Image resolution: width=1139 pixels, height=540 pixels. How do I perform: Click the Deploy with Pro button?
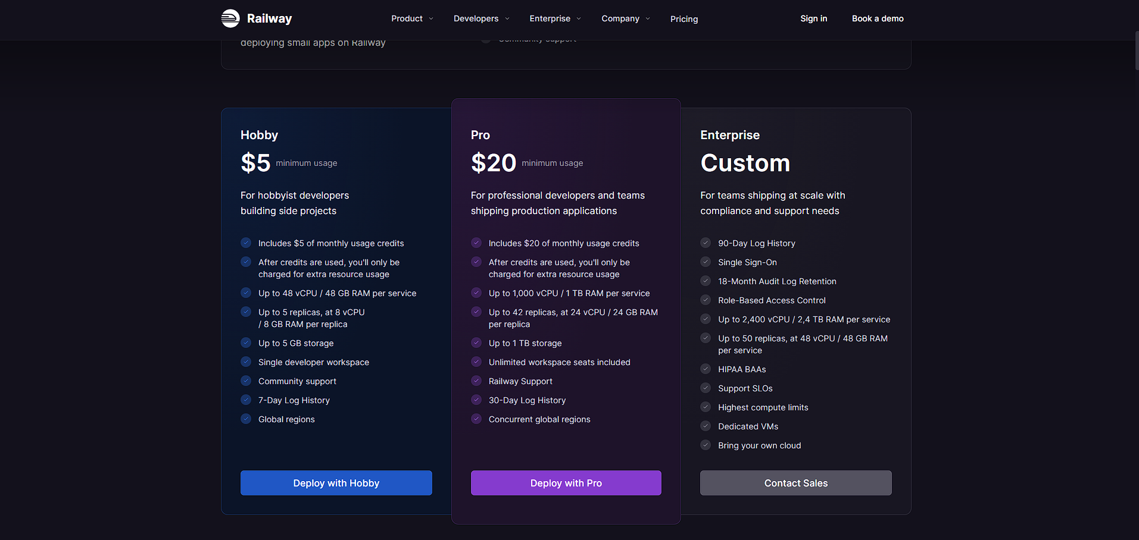coord(566,483)
